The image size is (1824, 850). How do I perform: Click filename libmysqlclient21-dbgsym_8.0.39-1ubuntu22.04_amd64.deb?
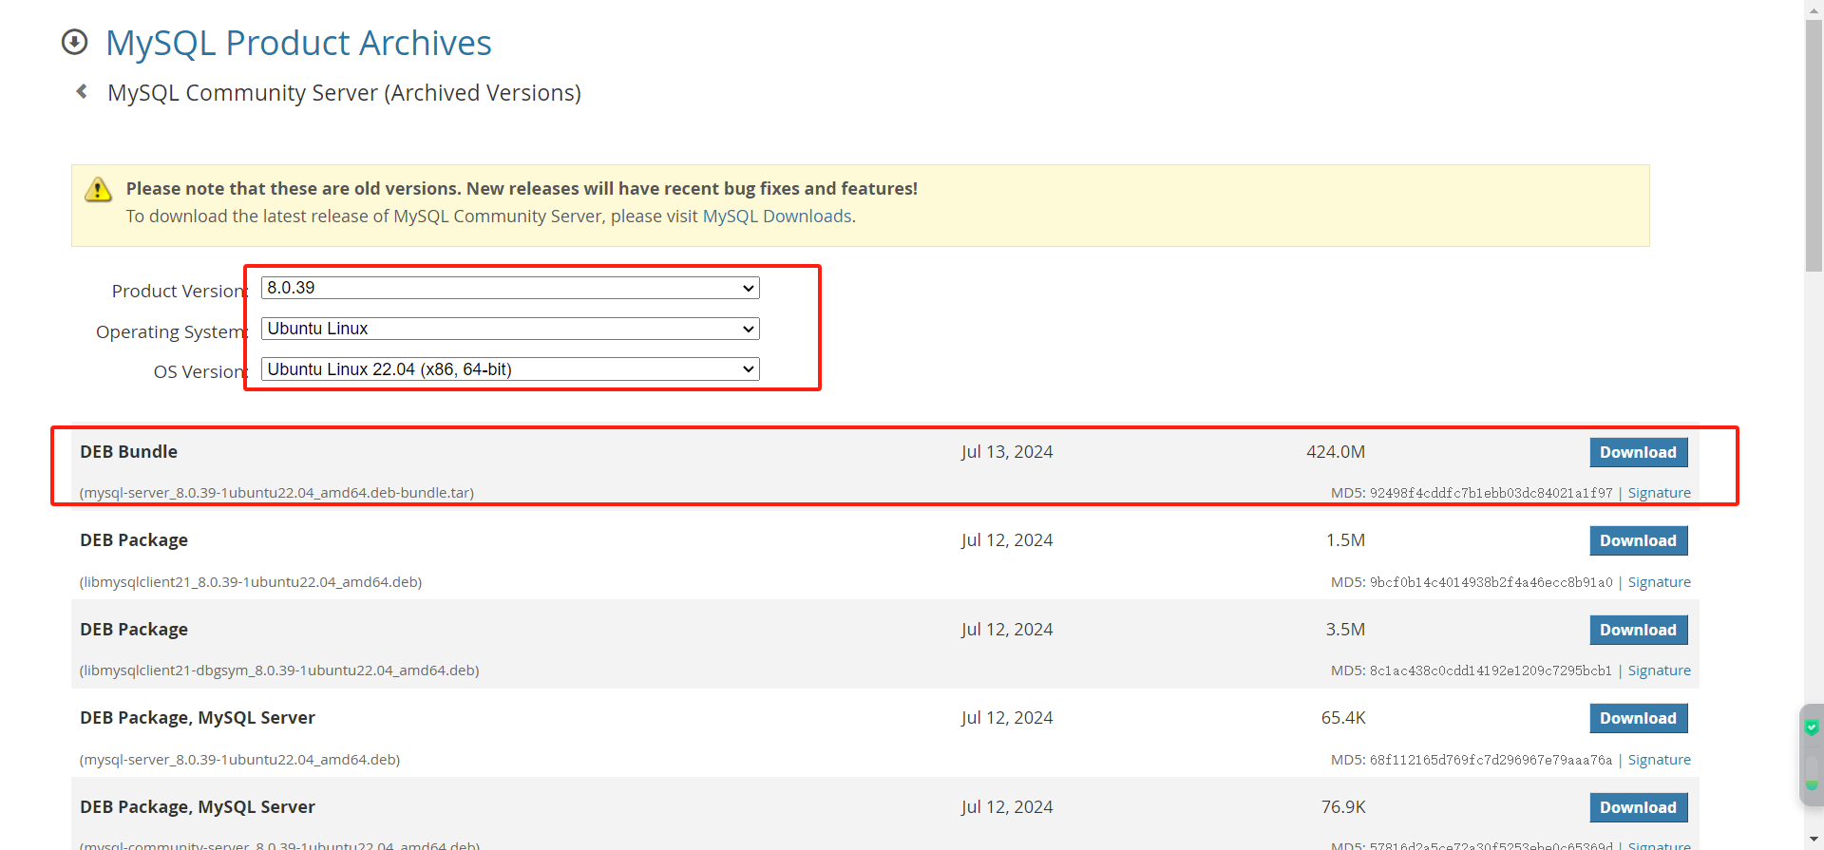[x=279, y=671]
